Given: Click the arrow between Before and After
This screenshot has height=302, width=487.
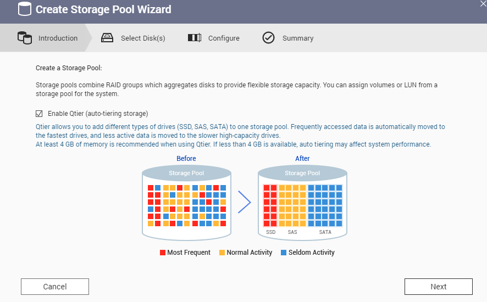Looking at the screenshot, I should 244,203.
